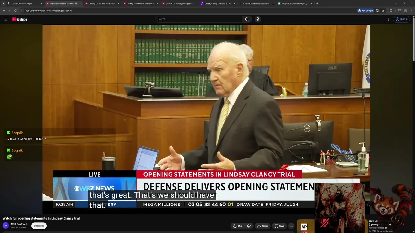Go to the YouTube home logo
This screenshot has width=415, height=233.
[x=19, y=19]
